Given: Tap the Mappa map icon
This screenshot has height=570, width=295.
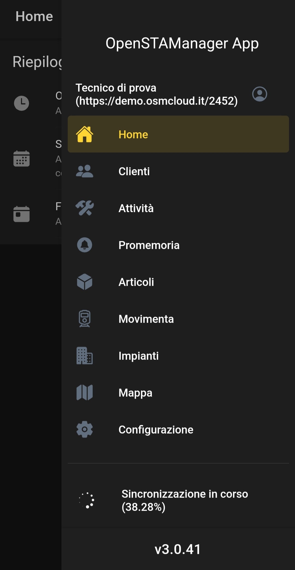Looking at the screenshot, I should point(84,392).
